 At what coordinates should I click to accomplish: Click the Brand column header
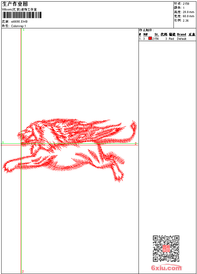(181, 34)
